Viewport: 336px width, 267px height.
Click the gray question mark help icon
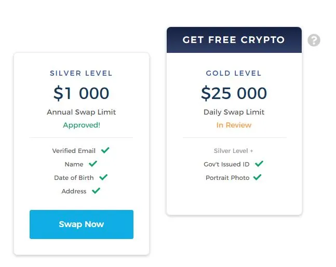point(314,40)
